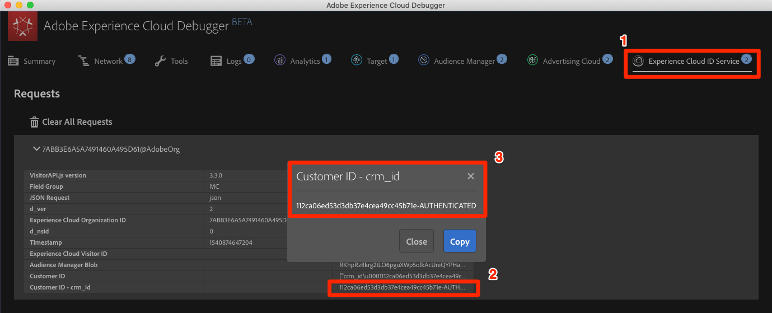Click the Close button in the popup
Image resolution: width=772 pixels, height=313 pixels.
coord(417,241)
